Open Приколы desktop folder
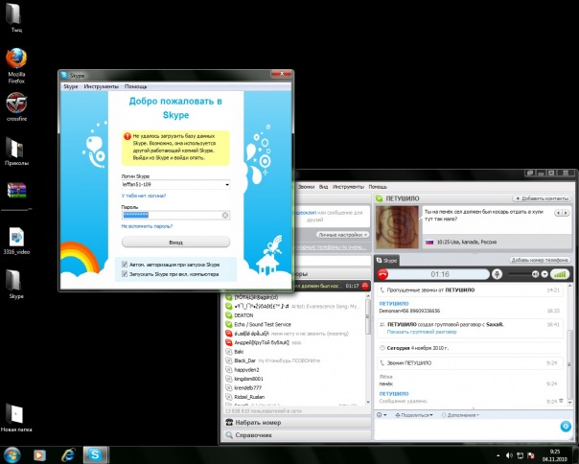579x464 pixels. tap(16, 151)
